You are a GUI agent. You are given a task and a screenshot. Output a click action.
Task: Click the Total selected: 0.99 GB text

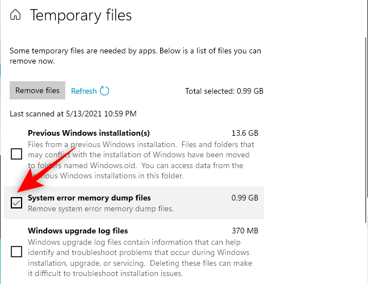point(224,91)
